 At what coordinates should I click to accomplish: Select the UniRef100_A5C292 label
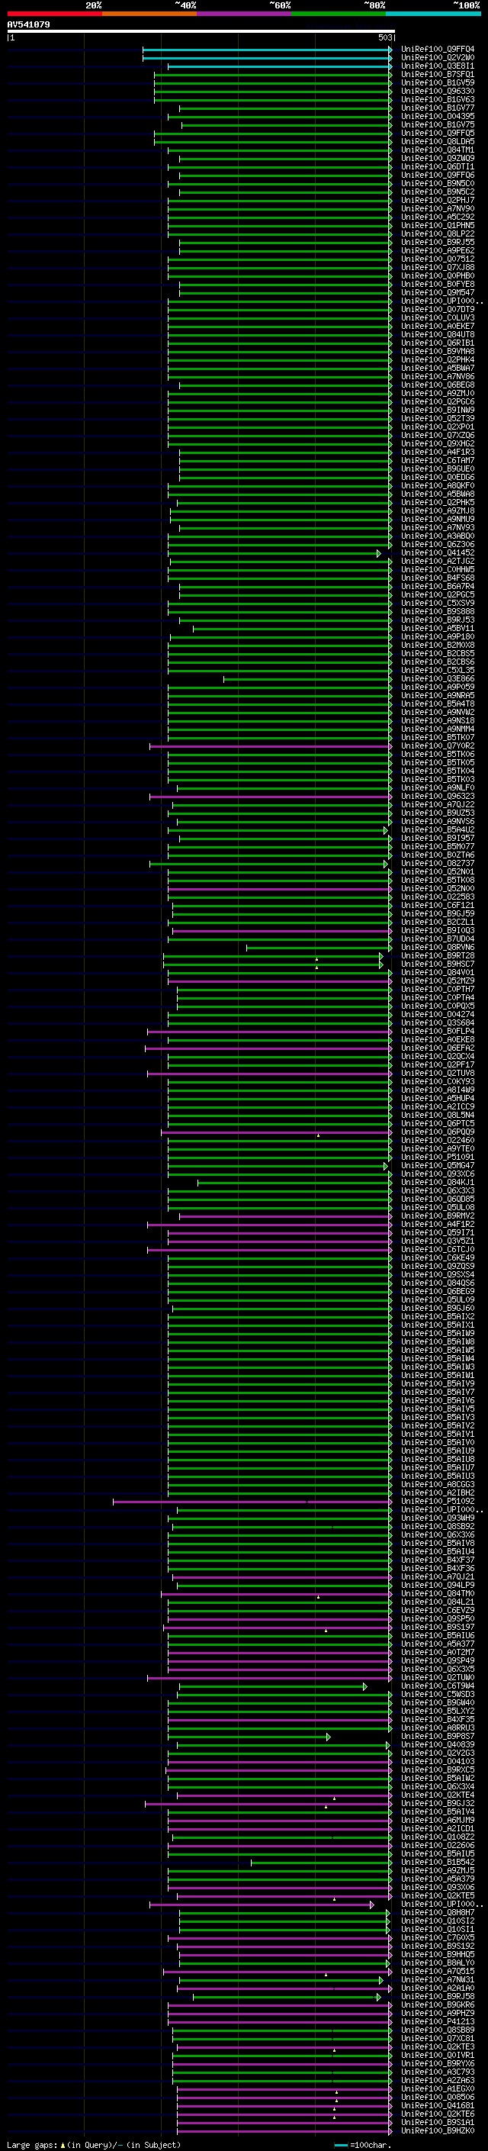click(x=437, y=217)
